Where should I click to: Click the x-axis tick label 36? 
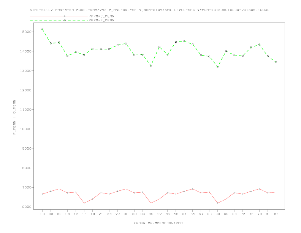click(143, 214)
